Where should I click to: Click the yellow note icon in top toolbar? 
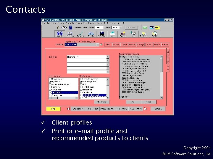[157, 28]
